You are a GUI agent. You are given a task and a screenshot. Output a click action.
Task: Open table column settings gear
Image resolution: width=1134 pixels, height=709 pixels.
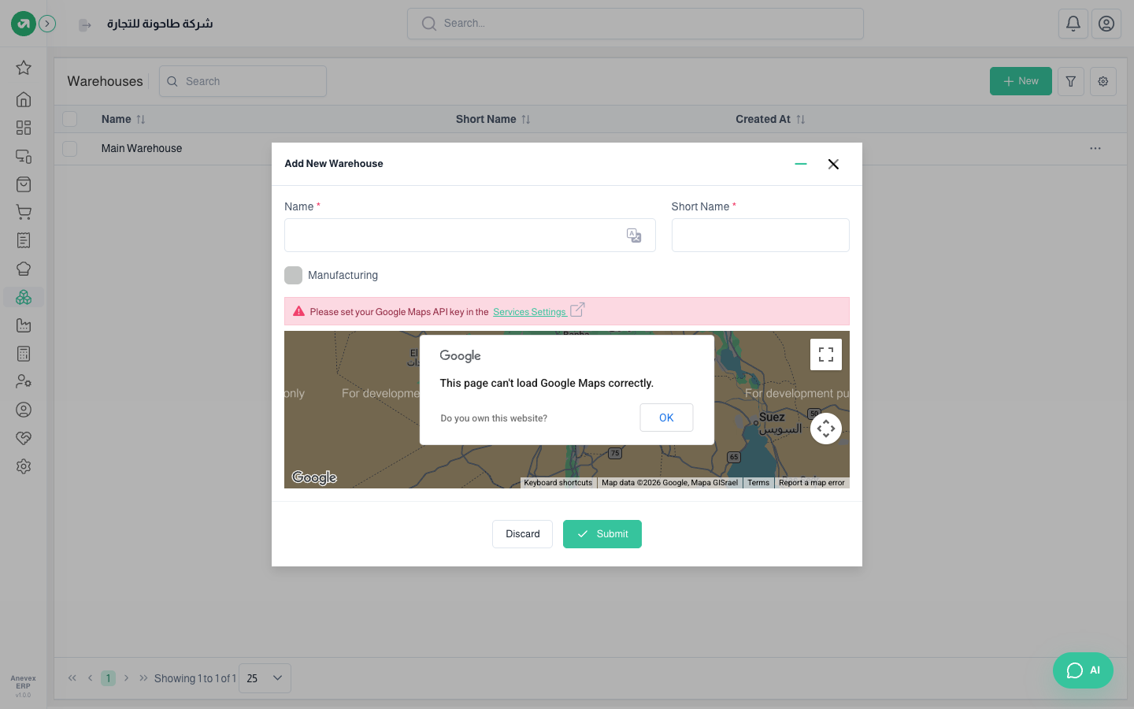tap(1103, 81)
